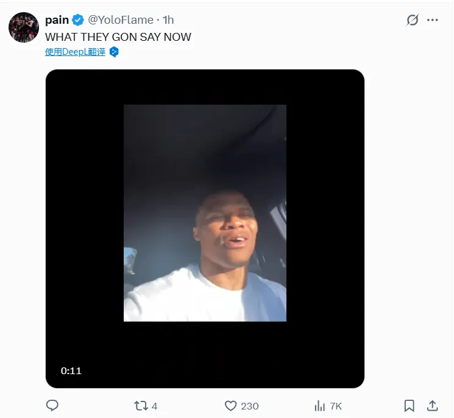Open the three-dot more options menu

(433, 20)
